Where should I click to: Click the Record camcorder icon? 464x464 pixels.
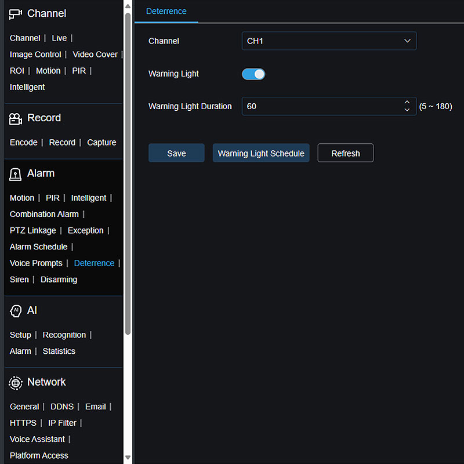[x=16, y=118]
